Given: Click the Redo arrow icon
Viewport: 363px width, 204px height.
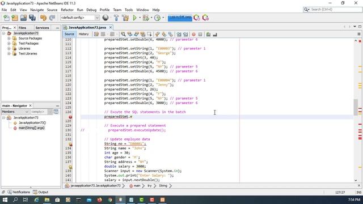Looking at the screenshot, I should [52, 18].
